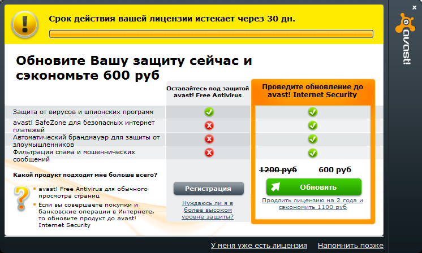
Task: Click the avast! logo in sidebar
Action: click(405, 38)
